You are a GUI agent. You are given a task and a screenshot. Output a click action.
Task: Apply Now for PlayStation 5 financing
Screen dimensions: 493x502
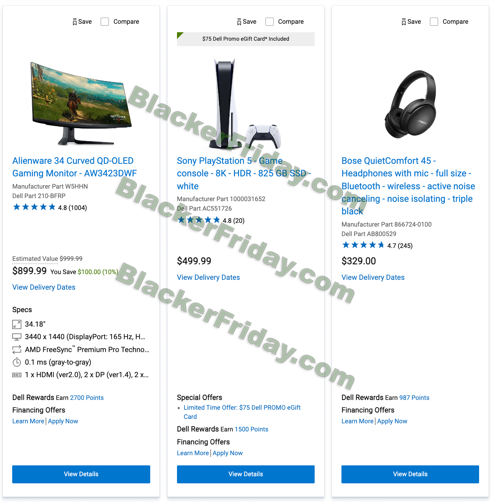click(228, 453)
